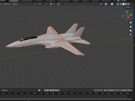
Task: Open the selectability and visibility filter
Action: pyautogui.click(x=102, y=4)
